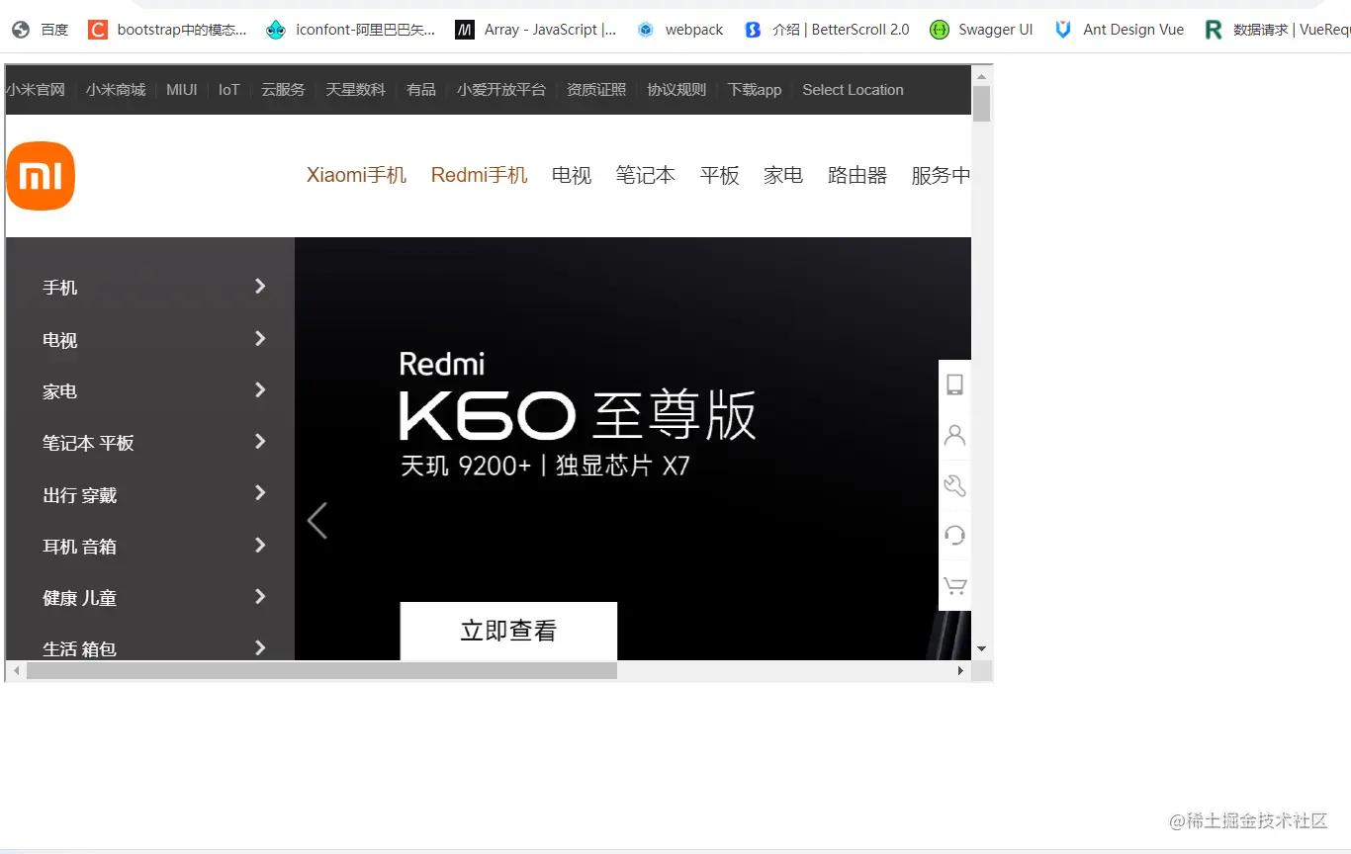Open the 小米商城 top link

pos(116,90)
